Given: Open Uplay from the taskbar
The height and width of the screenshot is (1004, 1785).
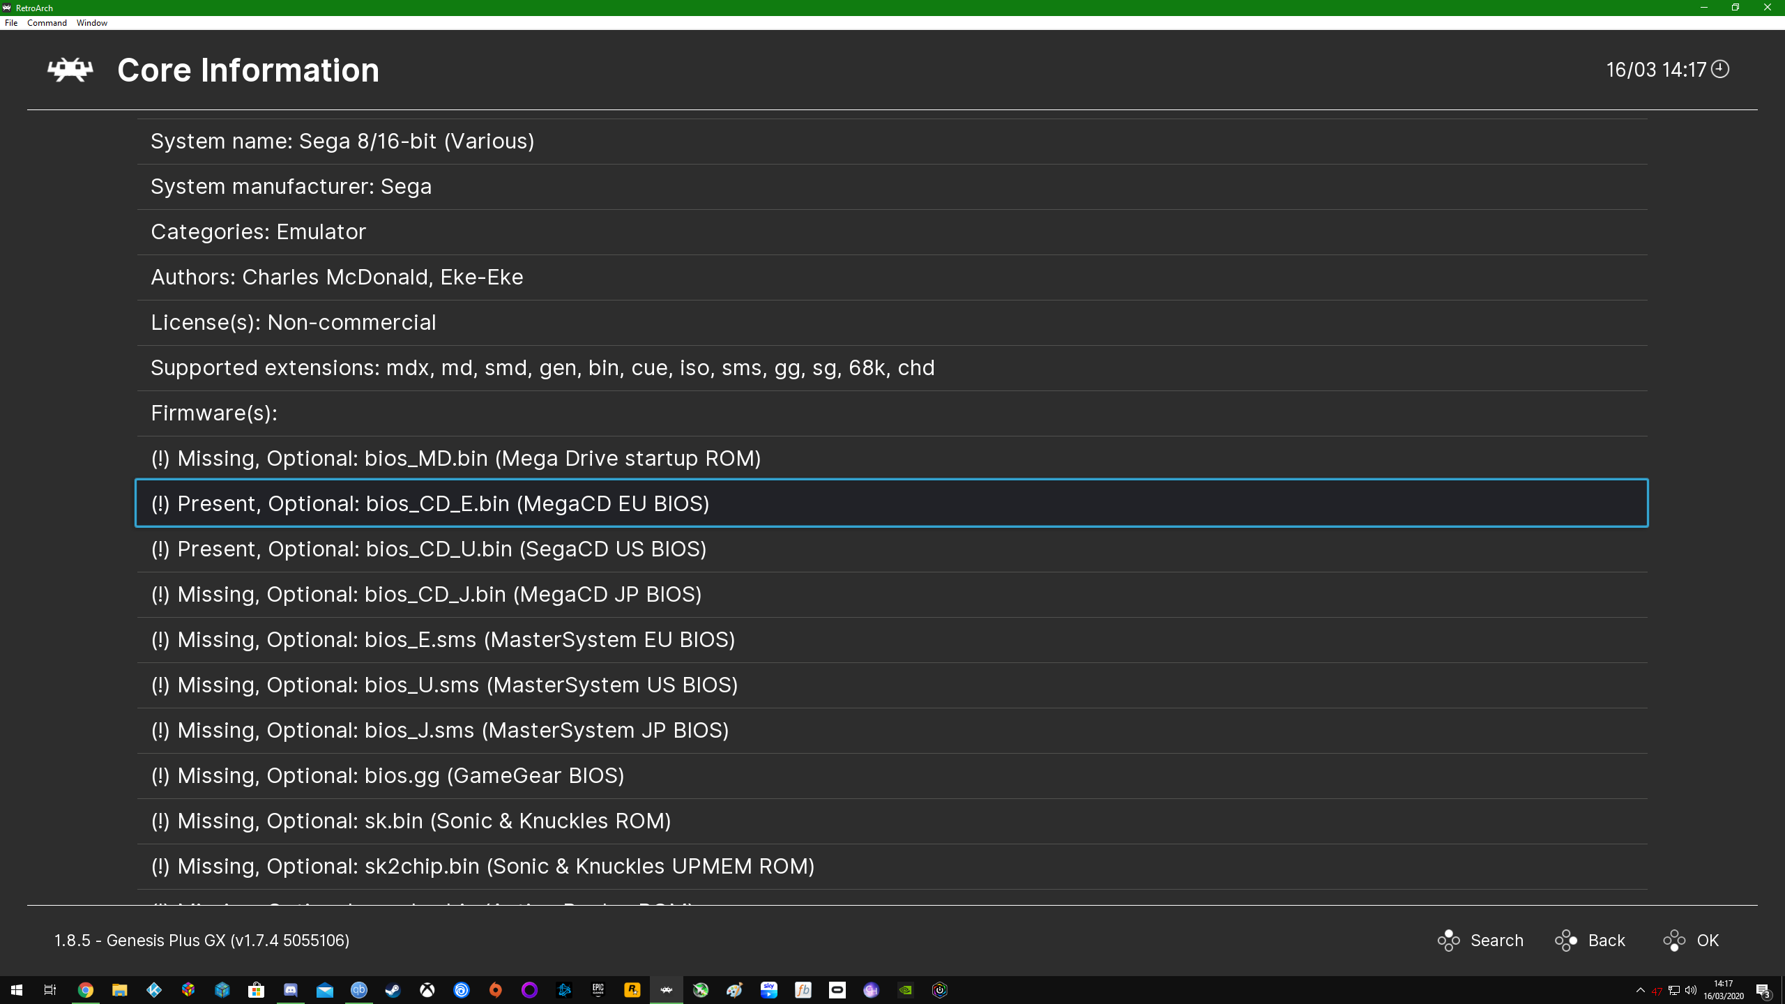Looking at the screenshot, I should coord(462,990).
